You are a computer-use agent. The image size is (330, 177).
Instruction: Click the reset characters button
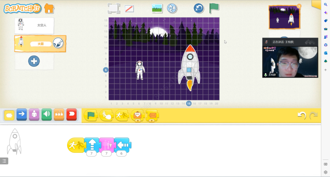coord(199,8)
